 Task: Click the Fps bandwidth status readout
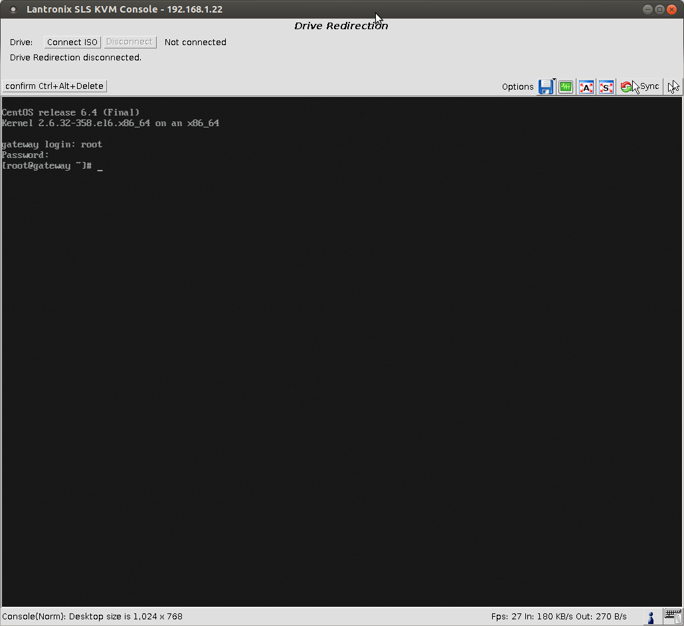[558, 617]
